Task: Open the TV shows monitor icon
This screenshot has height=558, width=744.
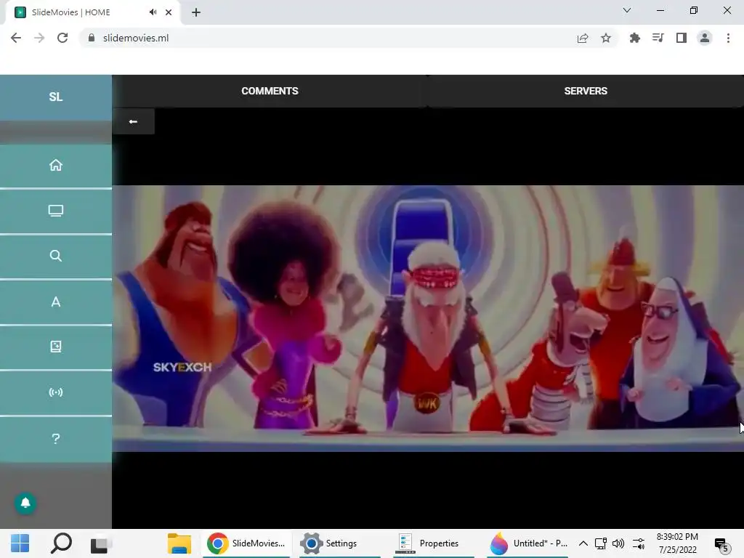Action: [55, 211]
